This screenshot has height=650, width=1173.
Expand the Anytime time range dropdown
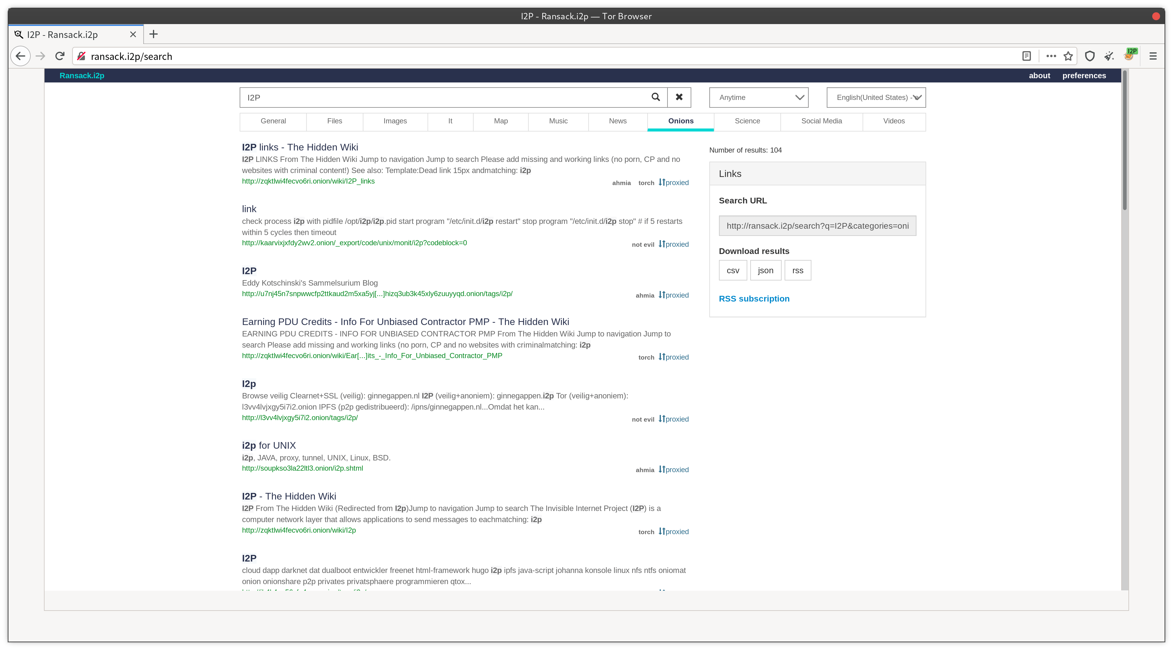coord(758,97)
